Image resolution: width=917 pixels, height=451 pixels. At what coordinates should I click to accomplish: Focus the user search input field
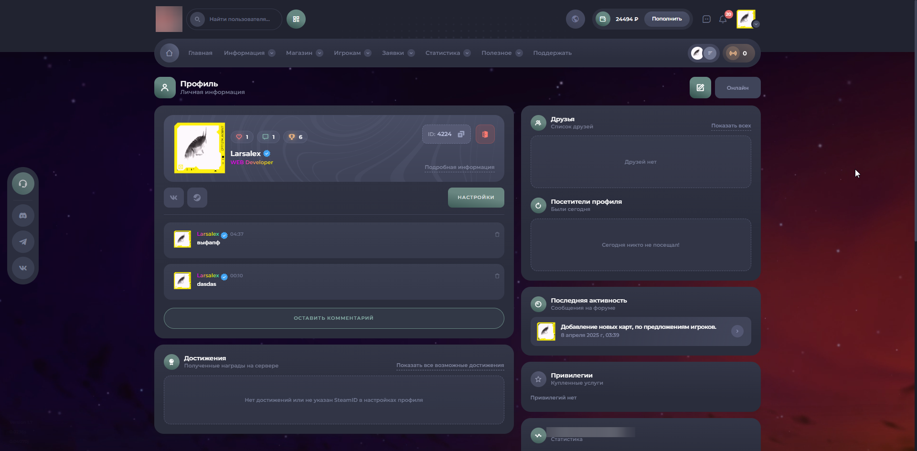click(x=240, y=19)
